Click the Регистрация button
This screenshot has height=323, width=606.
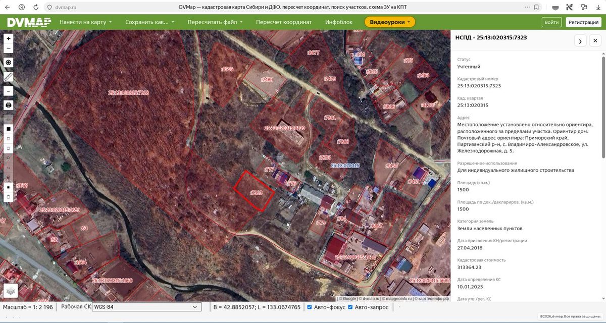pyautogui.click(x=583, y=22)
